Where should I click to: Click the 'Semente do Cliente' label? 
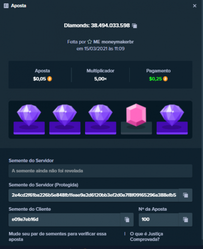coord(30,209)
